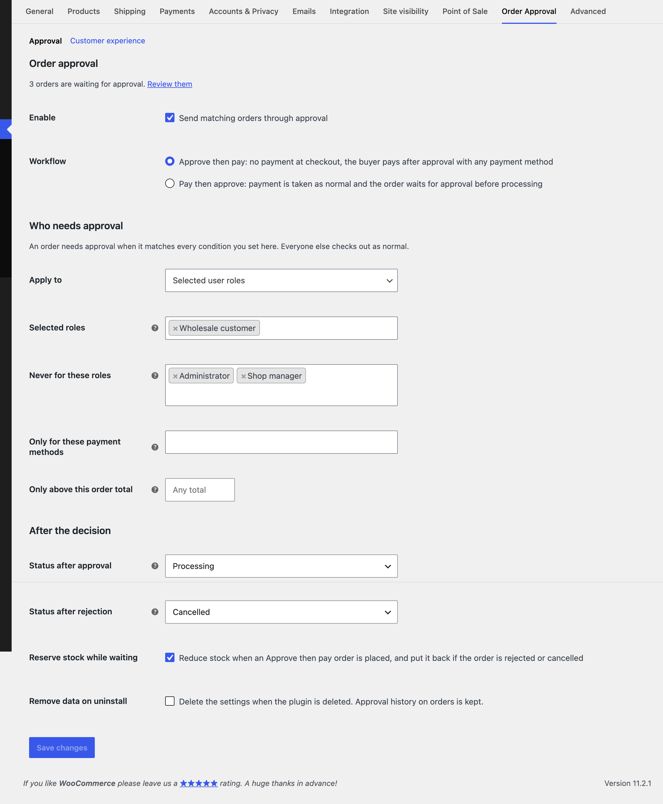The image size is (663, 804).
Task: Open the Advanced tab
Action: pyautogui.click(x=588, y=11)
